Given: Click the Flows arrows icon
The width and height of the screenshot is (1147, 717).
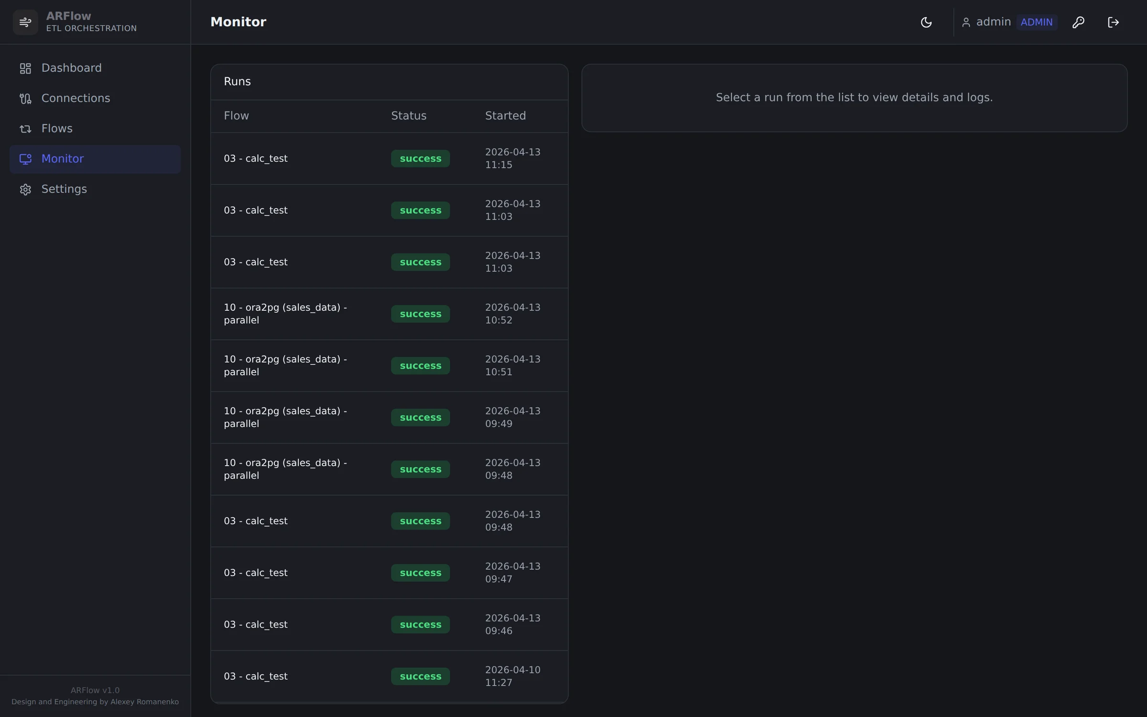Looking at the screenshot, I should click(x=25, y=129).
